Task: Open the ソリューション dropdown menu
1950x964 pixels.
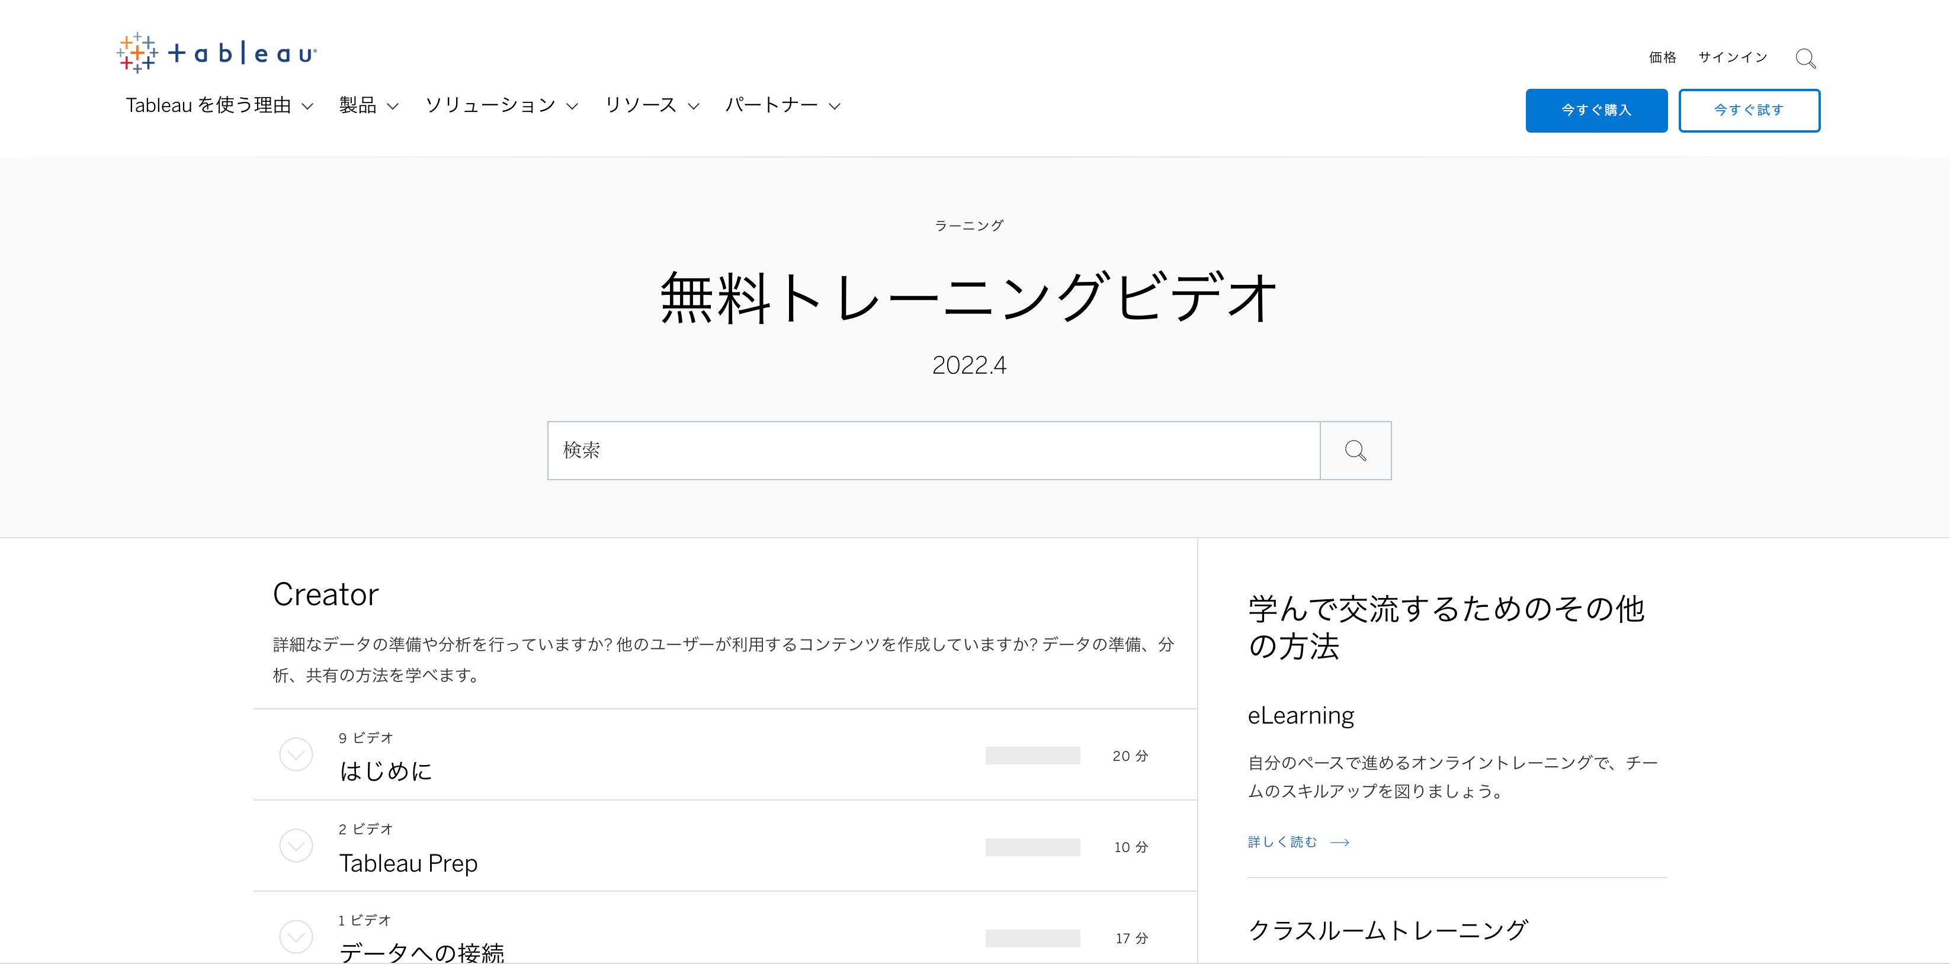Action: (x=502, y=105)
